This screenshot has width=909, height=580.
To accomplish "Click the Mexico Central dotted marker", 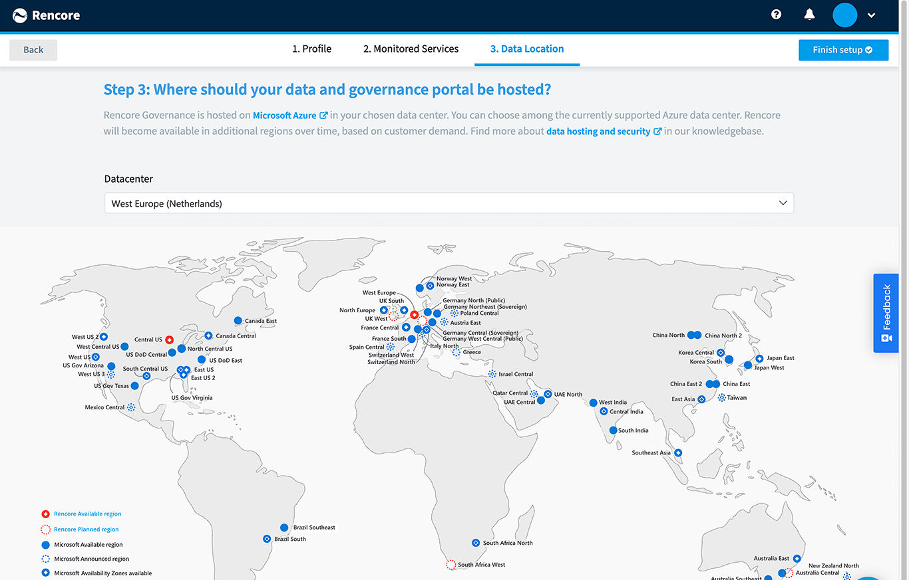I will 131,407.
